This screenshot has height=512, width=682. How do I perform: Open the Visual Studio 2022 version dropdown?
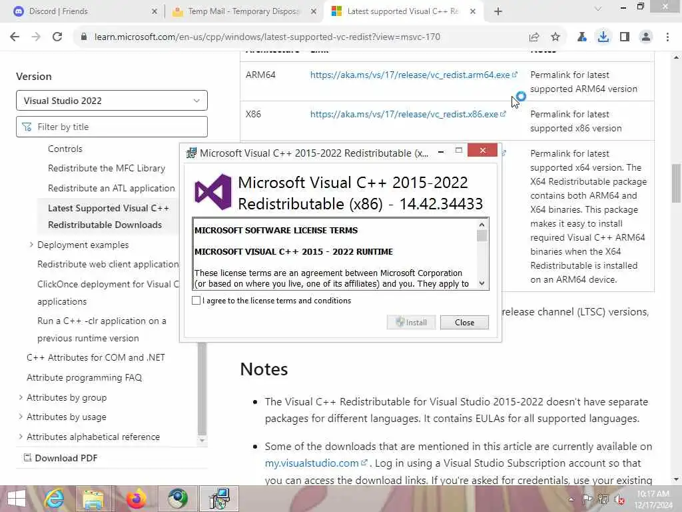(x=112, y=101)
